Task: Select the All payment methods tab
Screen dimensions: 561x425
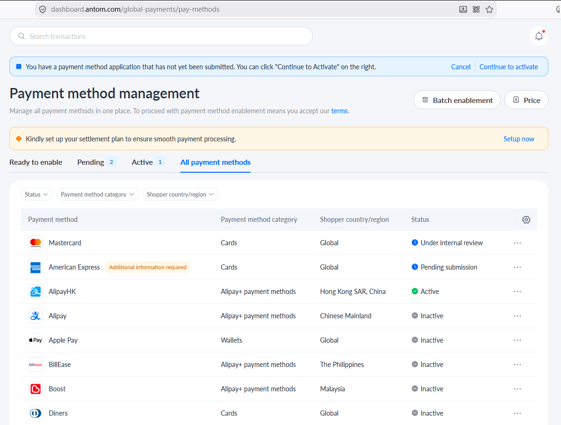Action: pyautogui.click(x=215, y=162)
